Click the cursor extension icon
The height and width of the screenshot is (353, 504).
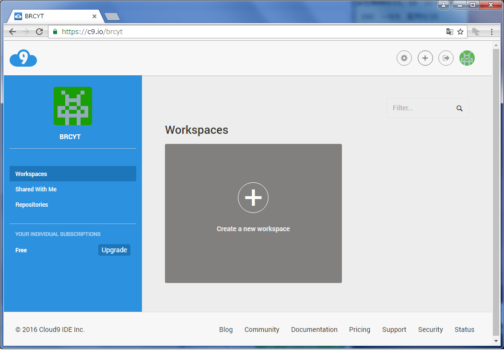(x=476, y=32)
